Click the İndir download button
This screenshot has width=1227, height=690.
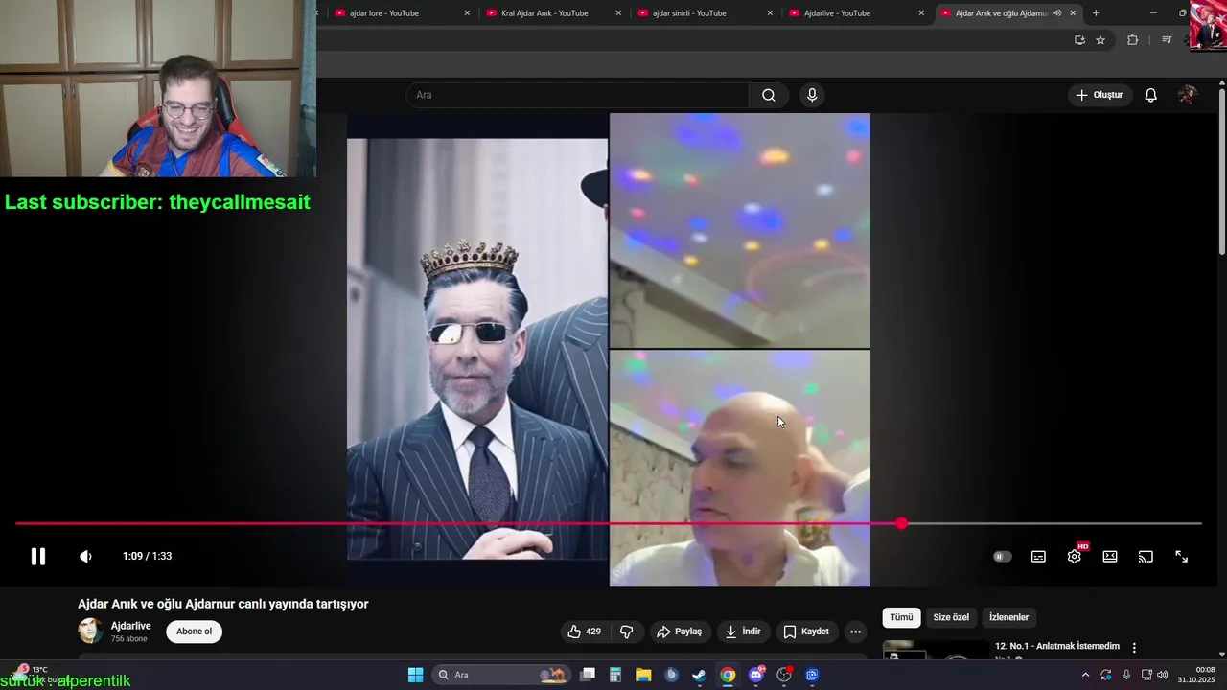click(743, 632)
